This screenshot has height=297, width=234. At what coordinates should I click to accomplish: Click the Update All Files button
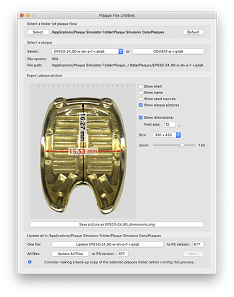tap(70, 253)
